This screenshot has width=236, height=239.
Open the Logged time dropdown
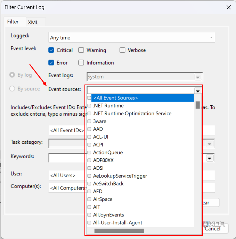[x=131, y=37]
